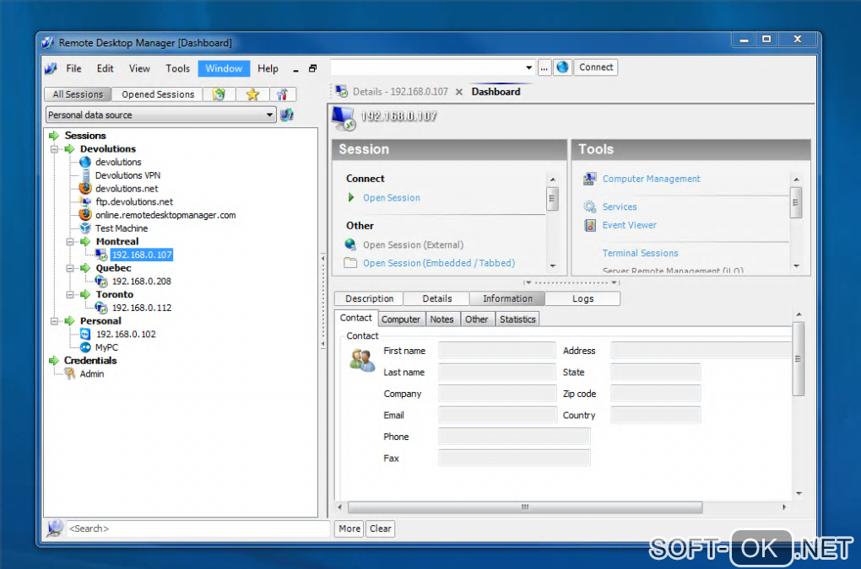Close the Details - 192.168.0.107 tab
Image resolution: width=861 pixels, height=569 pixels.
[459, 92]
